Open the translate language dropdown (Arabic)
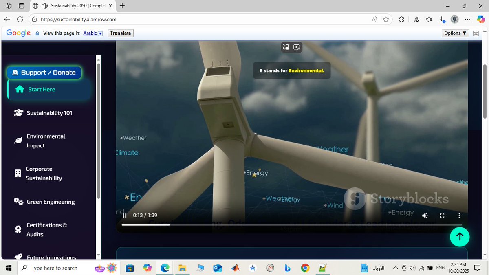The height and width of the screenshot is (275, 489). (93, 33)
